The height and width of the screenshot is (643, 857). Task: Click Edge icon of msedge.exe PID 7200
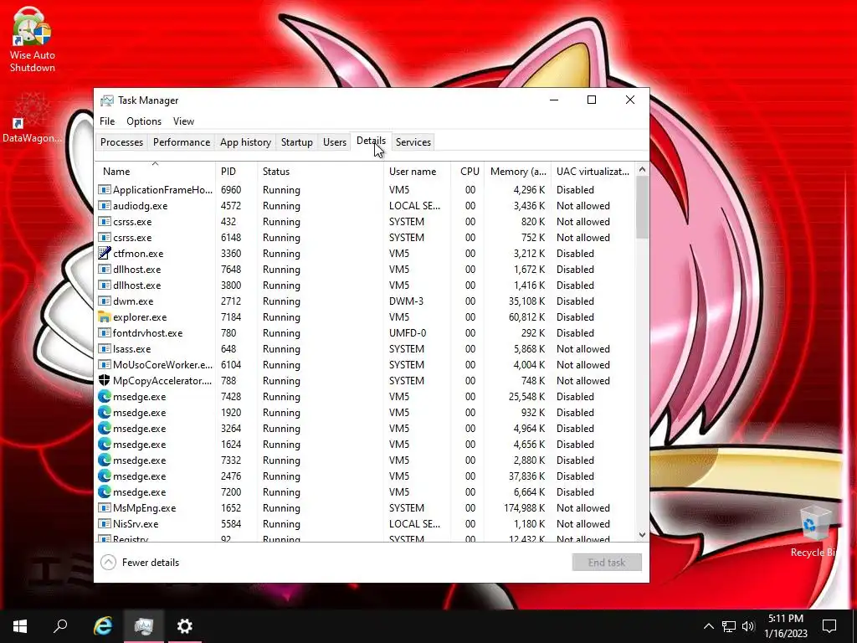(x=104, y=491)
